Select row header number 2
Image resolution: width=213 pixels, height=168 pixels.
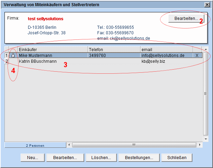[x=7, y=61]
